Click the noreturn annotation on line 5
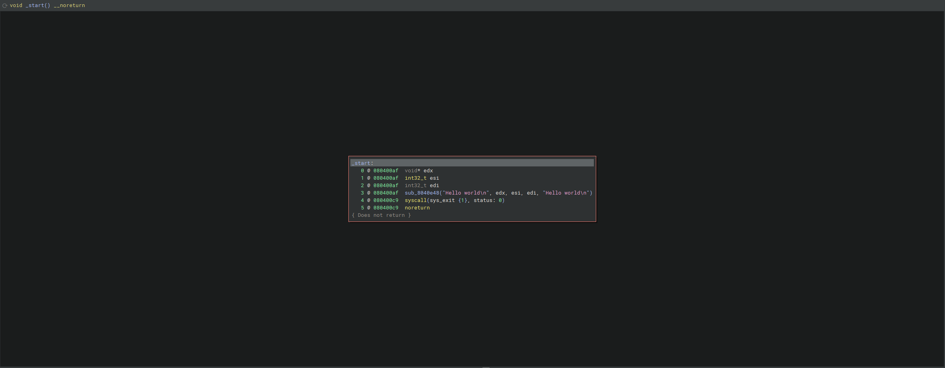The image size is (945, 368). click(x=417, y=208)
